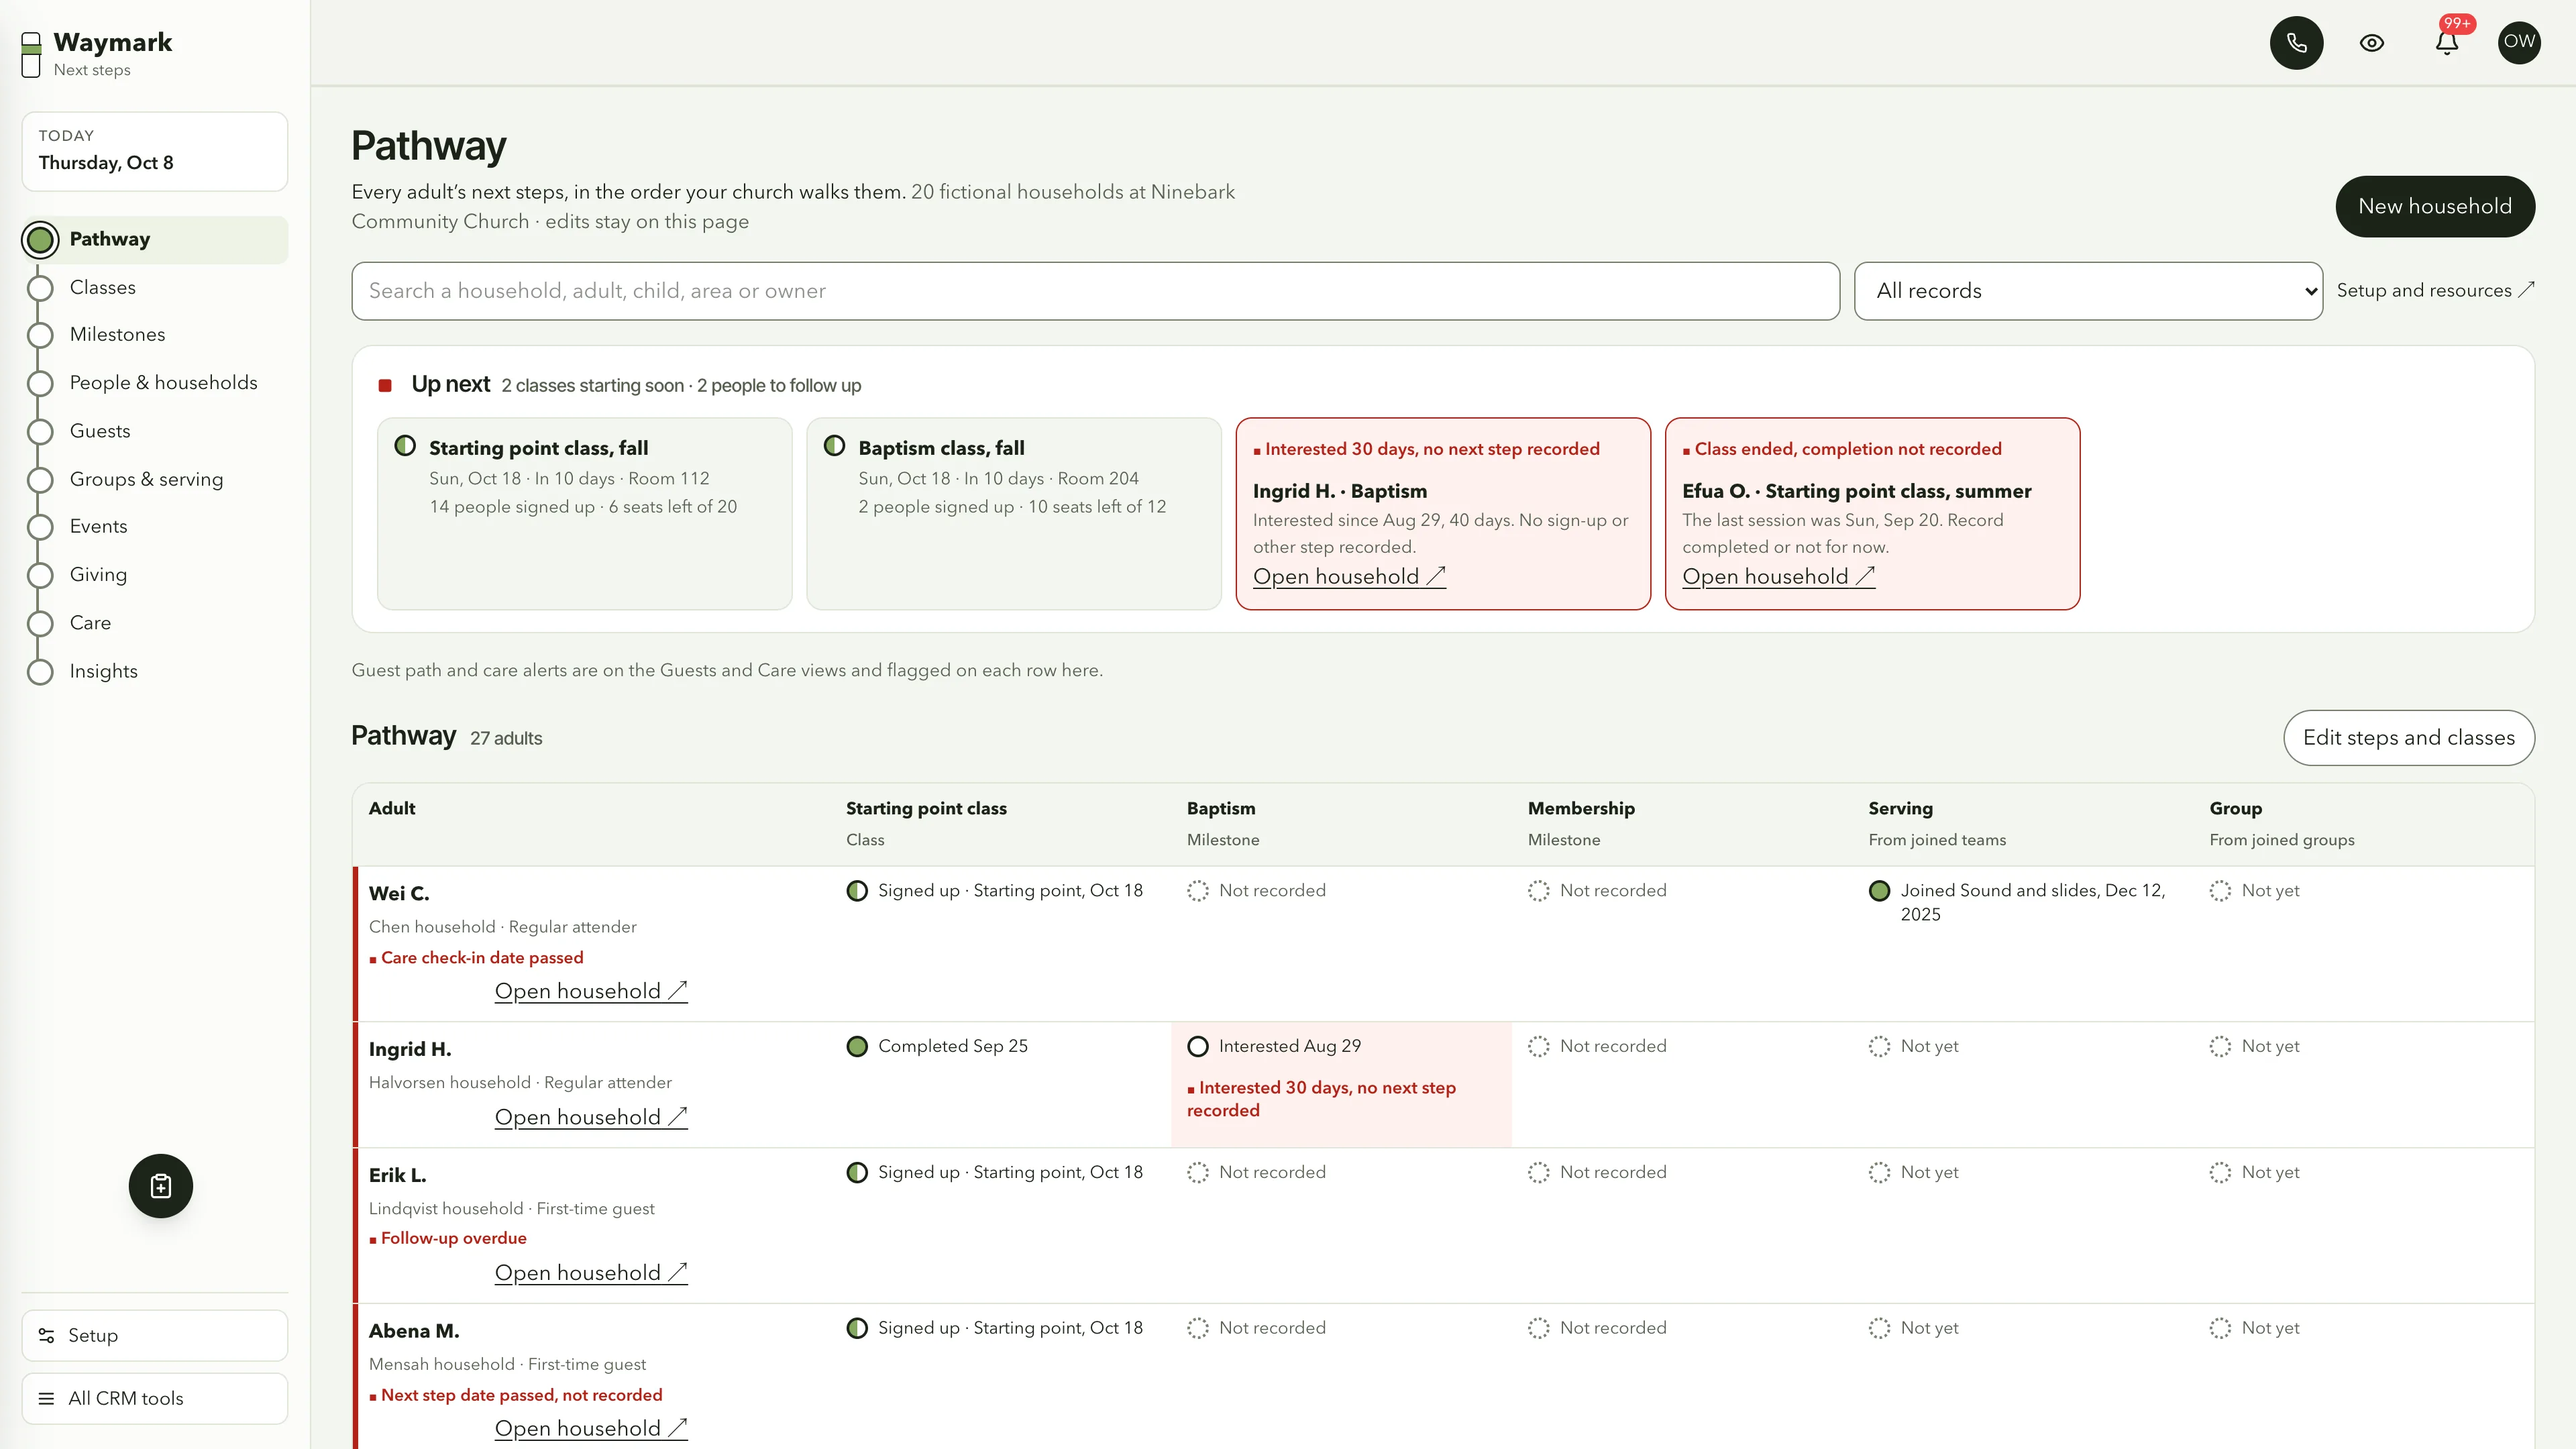Click Ingrid H.'s Completed Sep 25 status icon
The height and width of the screenshot is (1449, 2576).
857,1046
